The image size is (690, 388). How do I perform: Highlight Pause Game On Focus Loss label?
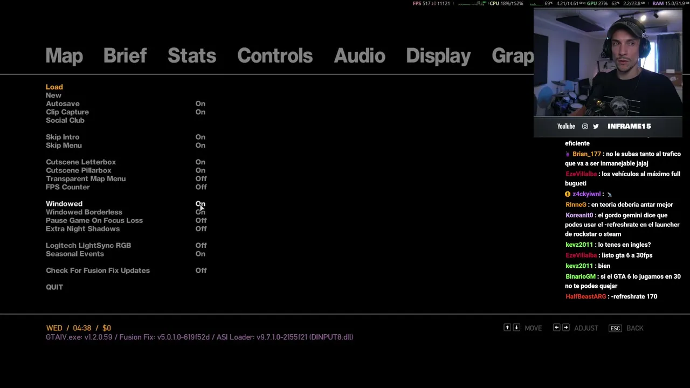click(94, 220)
